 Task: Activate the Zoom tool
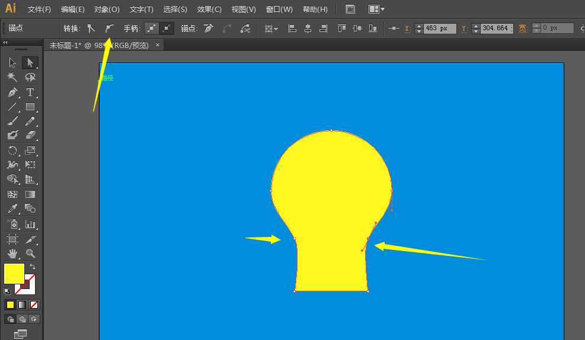coord(30,254)
